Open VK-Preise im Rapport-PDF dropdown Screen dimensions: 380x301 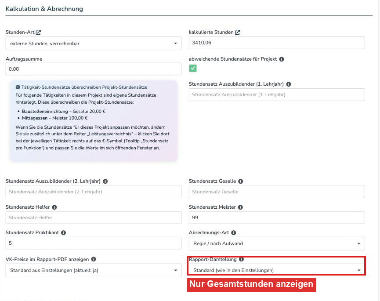94,271
